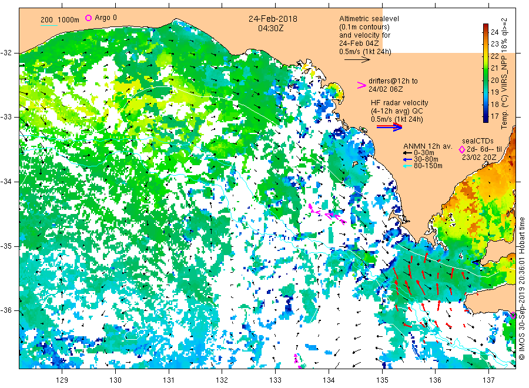This screenshot has height=388, width=529.
Task: Click the magenta sealCTDs diamond legend symbol
Action: (462, 149)
